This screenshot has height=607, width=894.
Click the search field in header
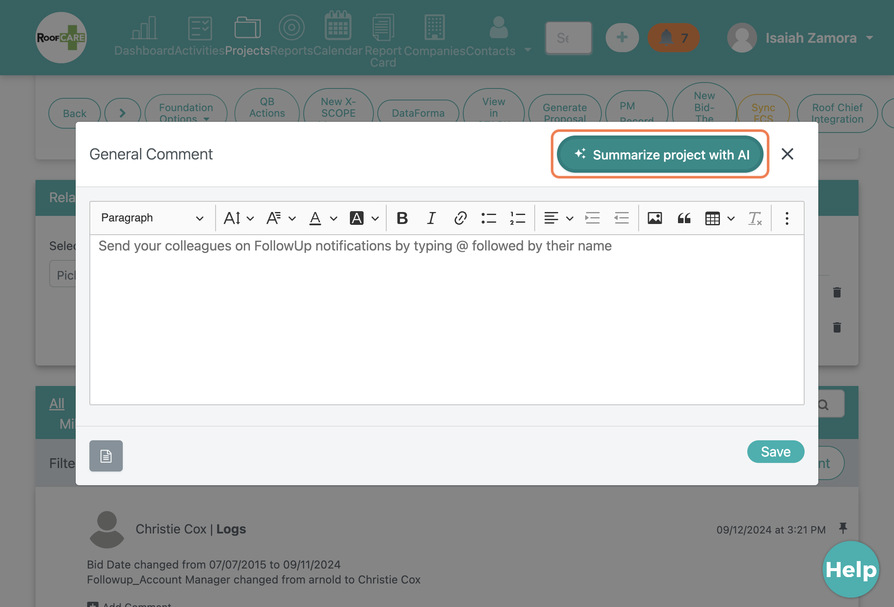(x=568, y=38)
